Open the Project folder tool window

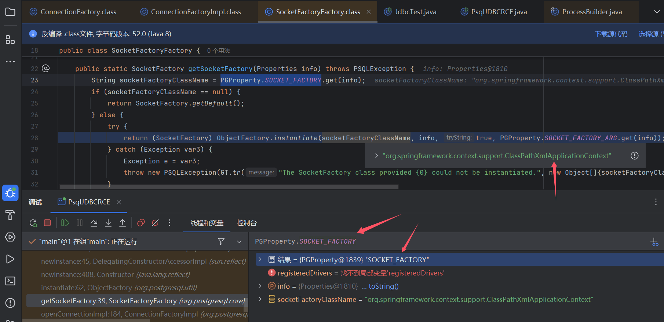point(10,12)
